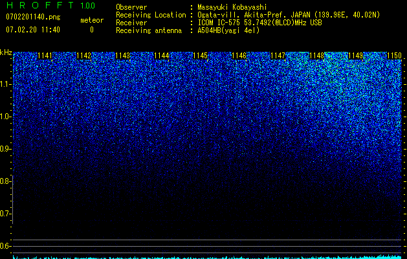
Task: Click the 1141 time marker
Action: tap(45, 56)
